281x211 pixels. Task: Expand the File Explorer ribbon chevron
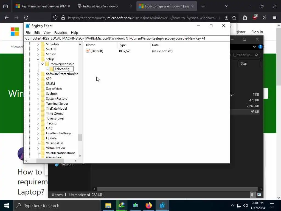coord(254,47)
